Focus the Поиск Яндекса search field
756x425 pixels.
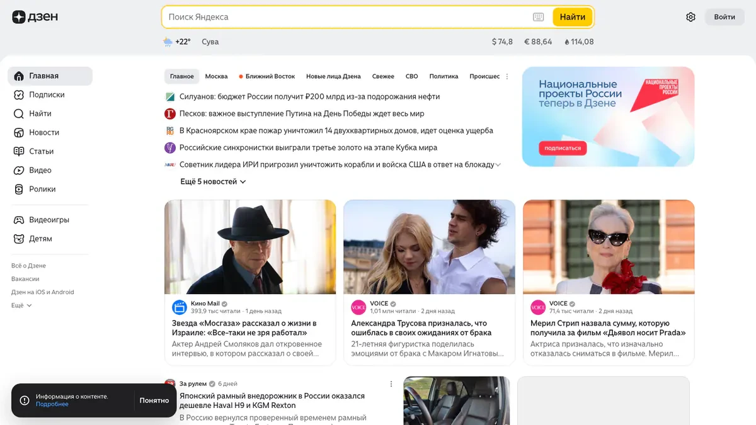(346, 17)
